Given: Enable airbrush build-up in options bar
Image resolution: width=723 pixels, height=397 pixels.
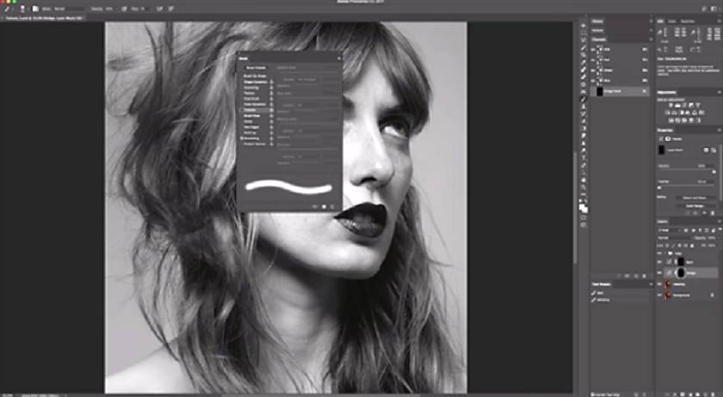Looking at the screenshot, I should click(158, 9).
